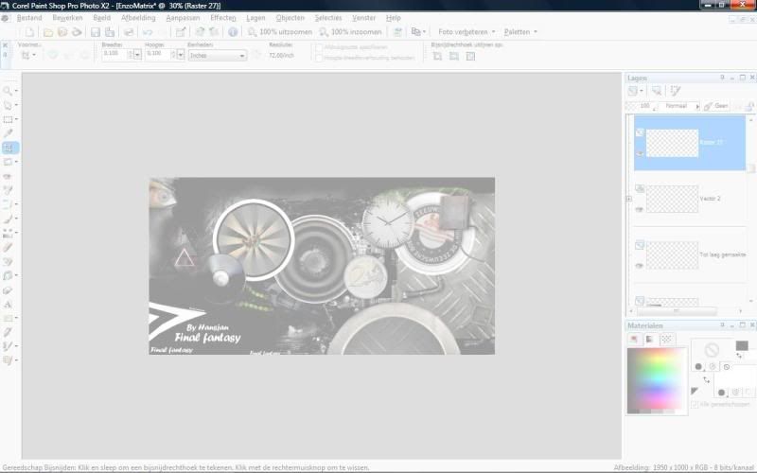Viewport: 757px width, 473px height.
Task: Select the Selection rectangle tool
Action: (x=8, y=119)
